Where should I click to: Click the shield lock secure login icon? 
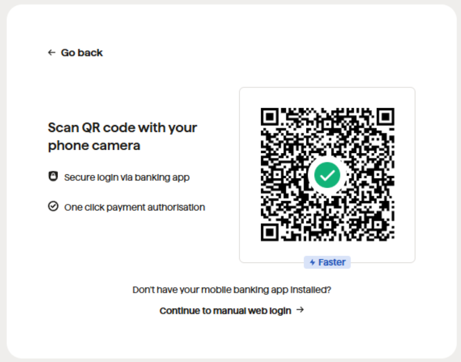[x=53, y=176]
